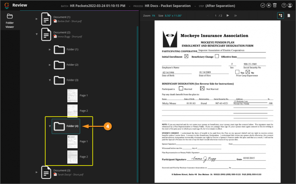Collapse Folder (3) node
Image resolution: width=296 pixels, height=184 pixels.
tap(50, 80)
